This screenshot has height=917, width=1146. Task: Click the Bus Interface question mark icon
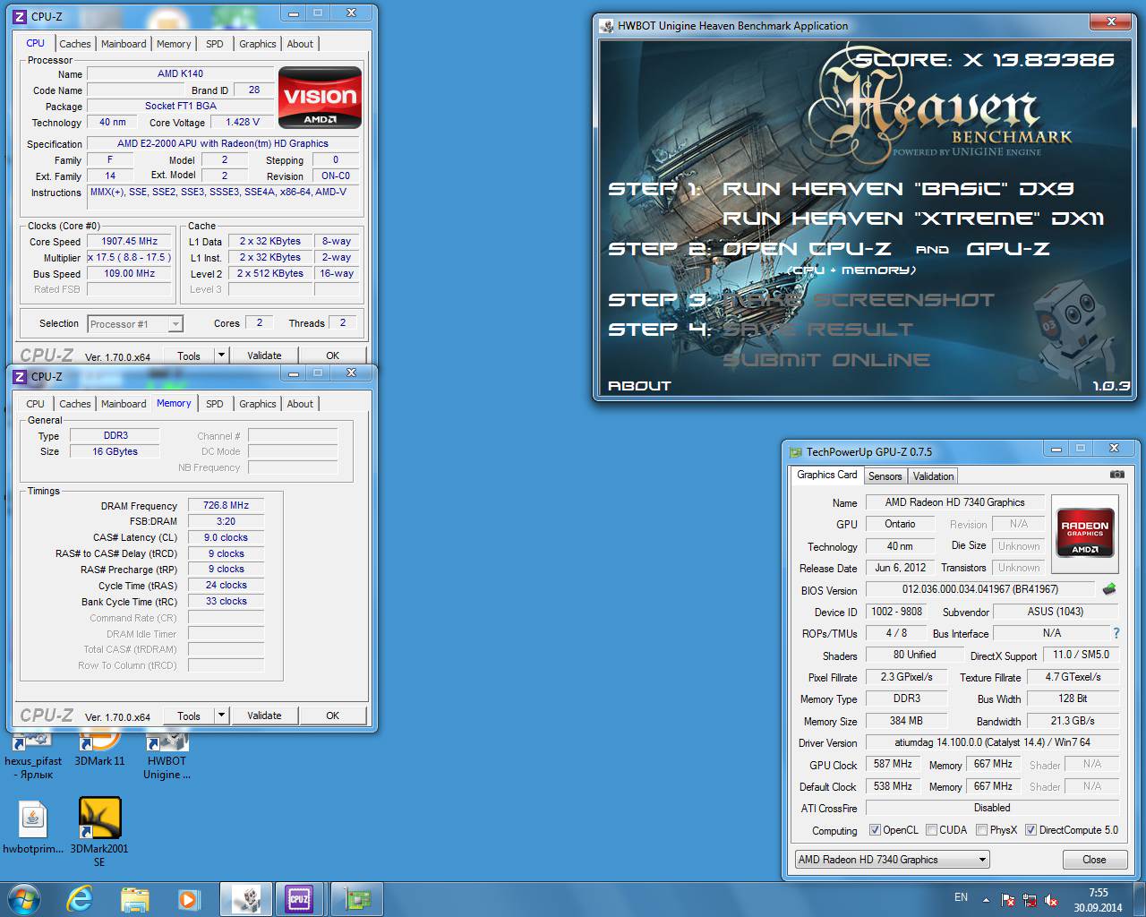pyautogui.click(x=1116, y=633)
